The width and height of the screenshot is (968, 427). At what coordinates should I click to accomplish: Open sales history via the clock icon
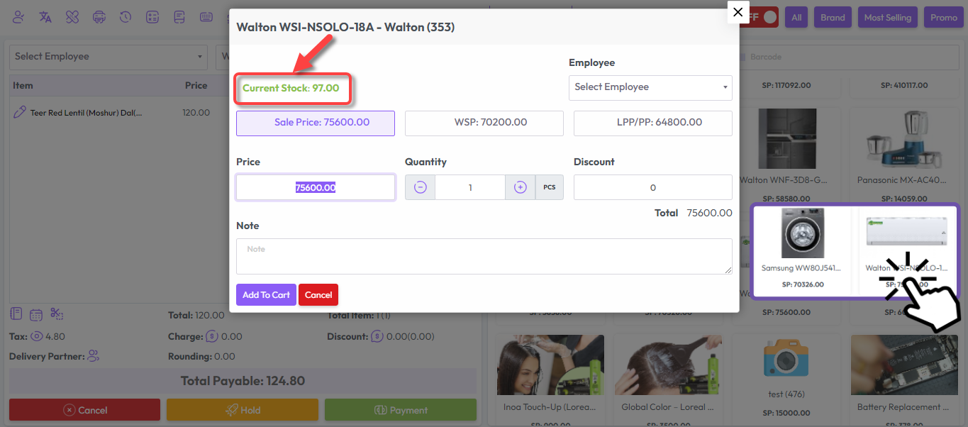point(126,17)
